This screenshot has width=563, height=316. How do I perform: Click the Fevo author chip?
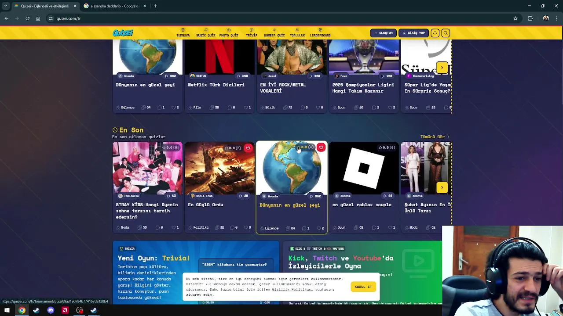(x=341, y=76)
